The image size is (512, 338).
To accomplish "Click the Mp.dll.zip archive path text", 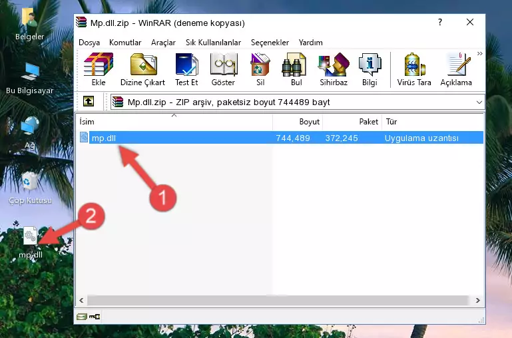I will (x=228, y=102).
